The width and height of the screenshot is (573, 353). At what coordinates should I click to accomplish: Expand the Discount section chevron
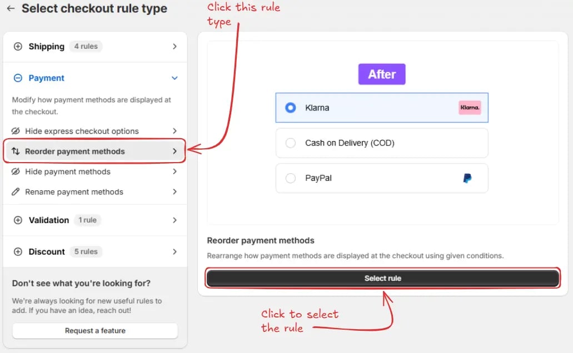[175, 251]
